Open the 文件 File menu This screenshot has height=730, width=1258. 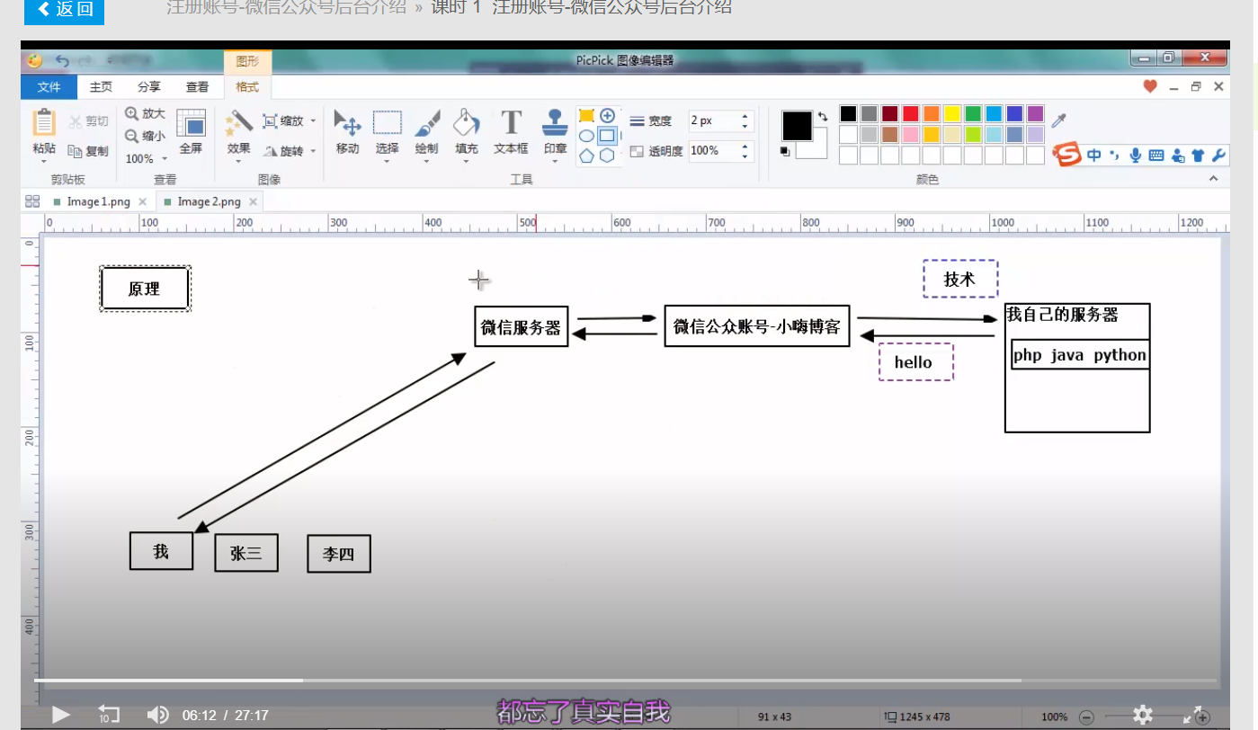(49, 87)
